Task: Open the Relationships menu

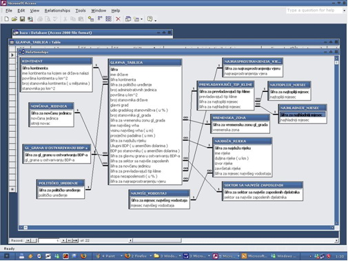Action: [x=57, y=10]
